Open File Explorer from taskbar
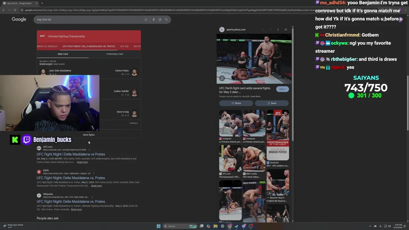The image size is (409, 230). point(215,226)
